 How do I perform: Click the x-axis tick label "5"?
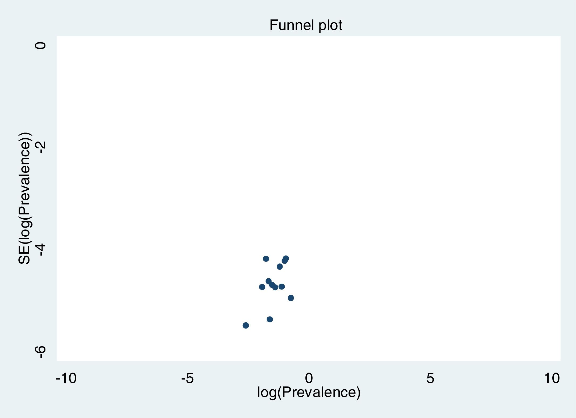coord(430,378)
